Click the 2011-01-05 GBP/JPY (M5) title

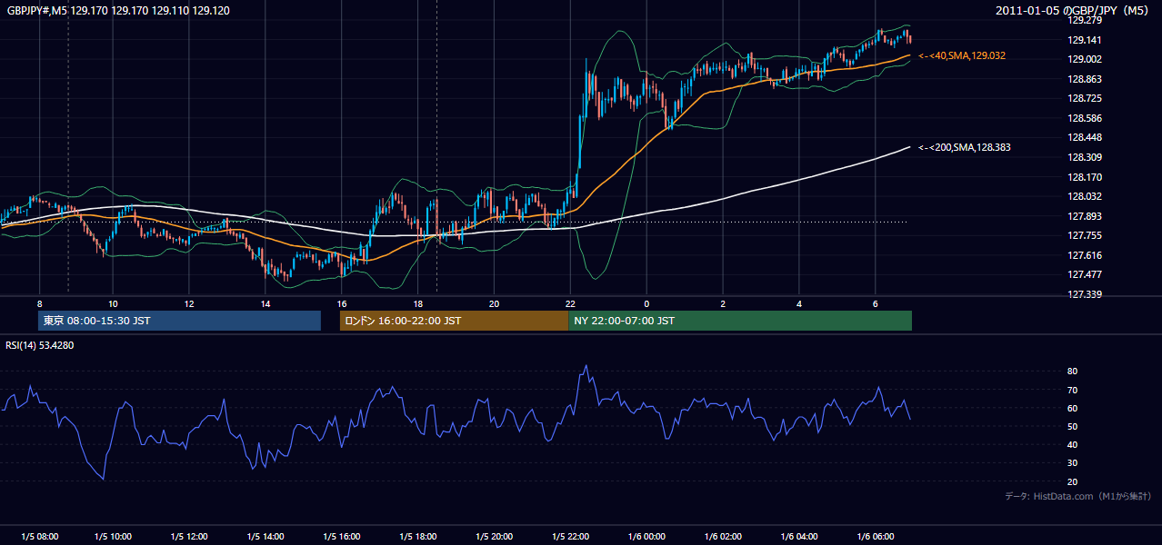[x=1074, y=10]
